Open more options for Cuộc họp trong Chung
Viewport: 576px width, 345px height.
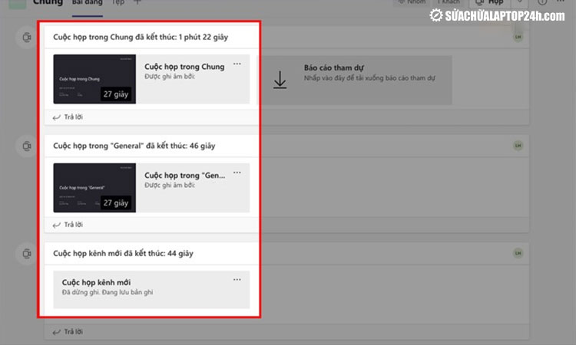coord(237,64)
